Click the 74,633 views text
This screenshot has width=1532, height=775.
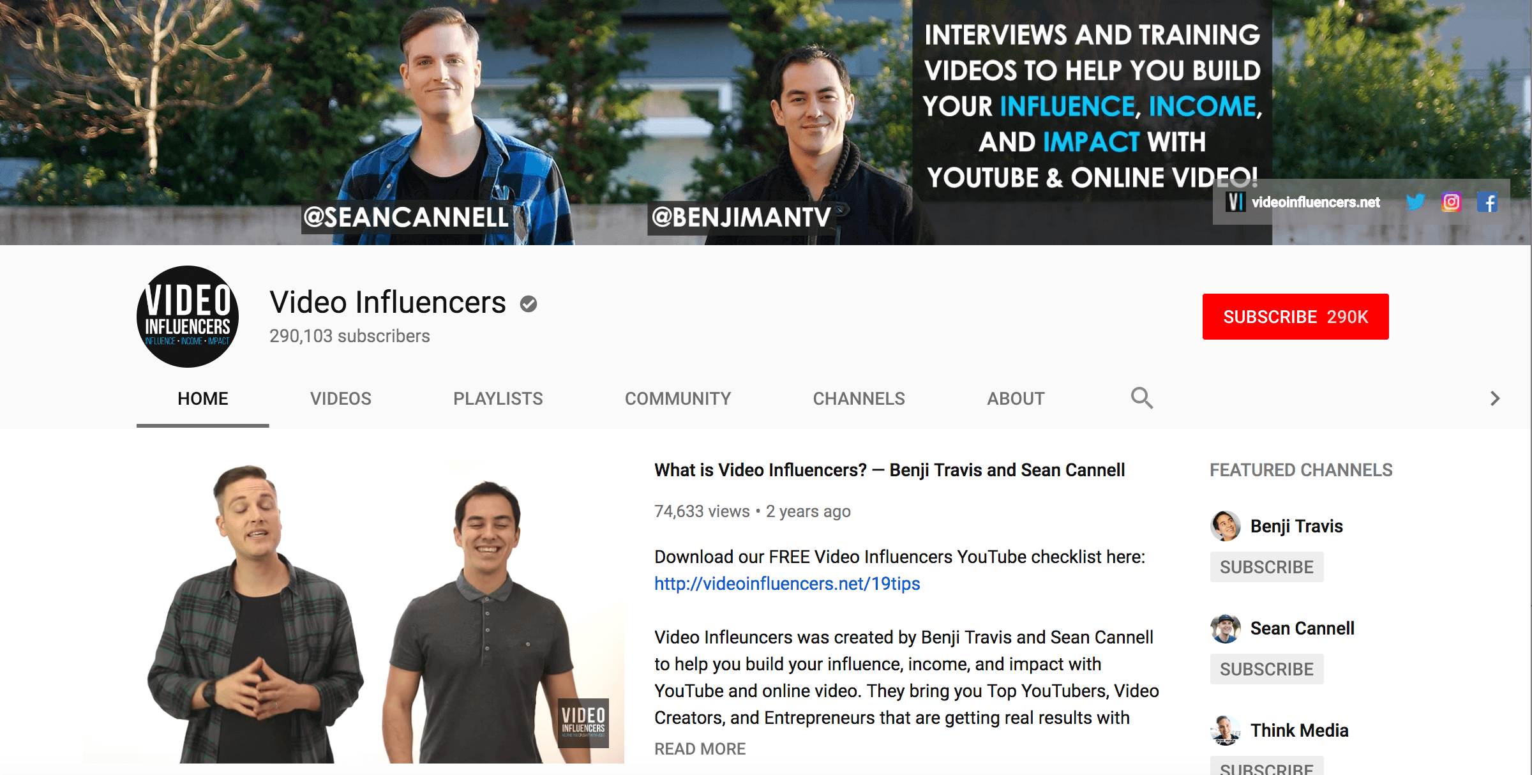pos(702,511)
